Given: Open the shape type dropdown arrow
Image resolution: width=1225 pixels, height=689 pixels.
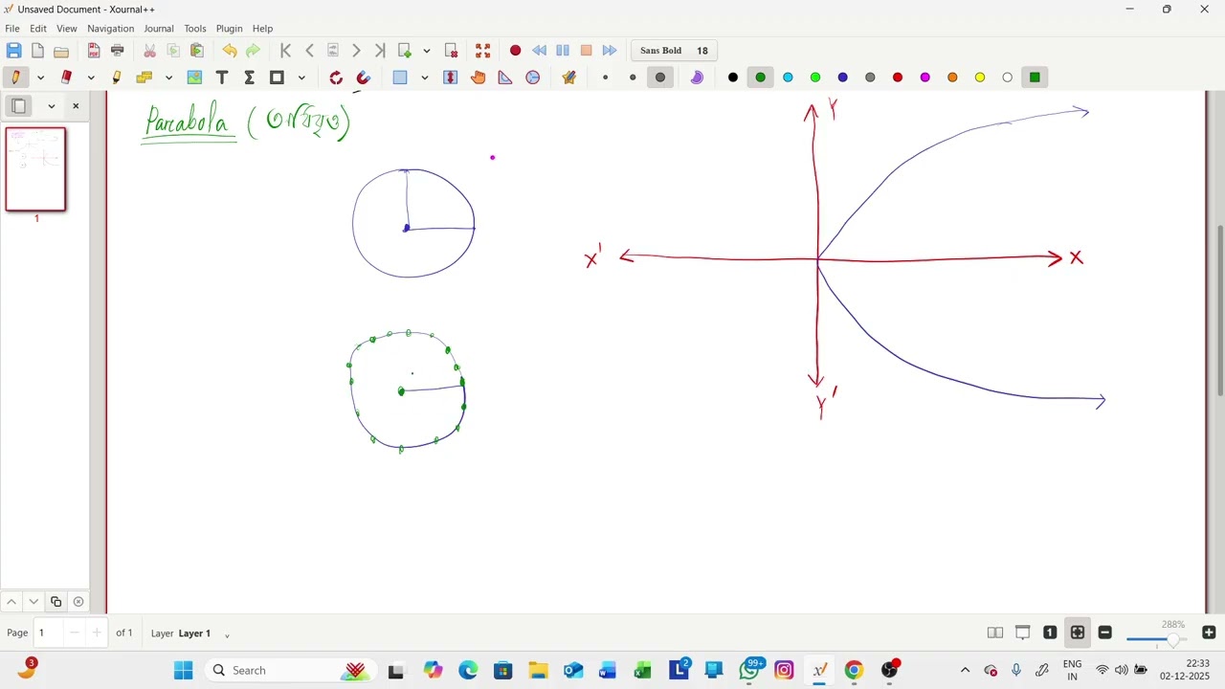Looking at the screenshot, I should click(301, 78).
